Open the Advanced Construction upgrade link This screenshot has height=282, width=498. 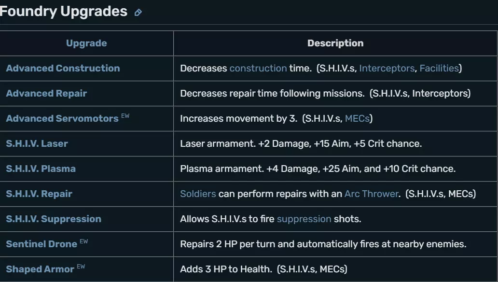point(63,69)
